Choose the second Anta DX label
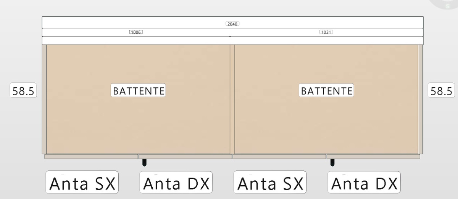Screen dimensions: 458x199 [364, 184]
